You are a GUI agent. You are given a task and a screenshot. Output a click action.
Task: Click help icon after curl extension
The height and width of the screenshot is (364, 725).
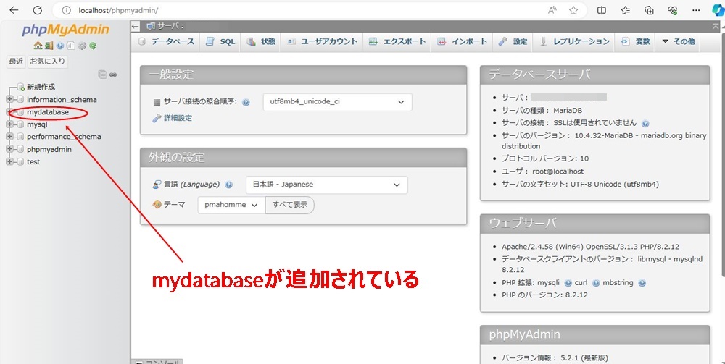(596, 283)
